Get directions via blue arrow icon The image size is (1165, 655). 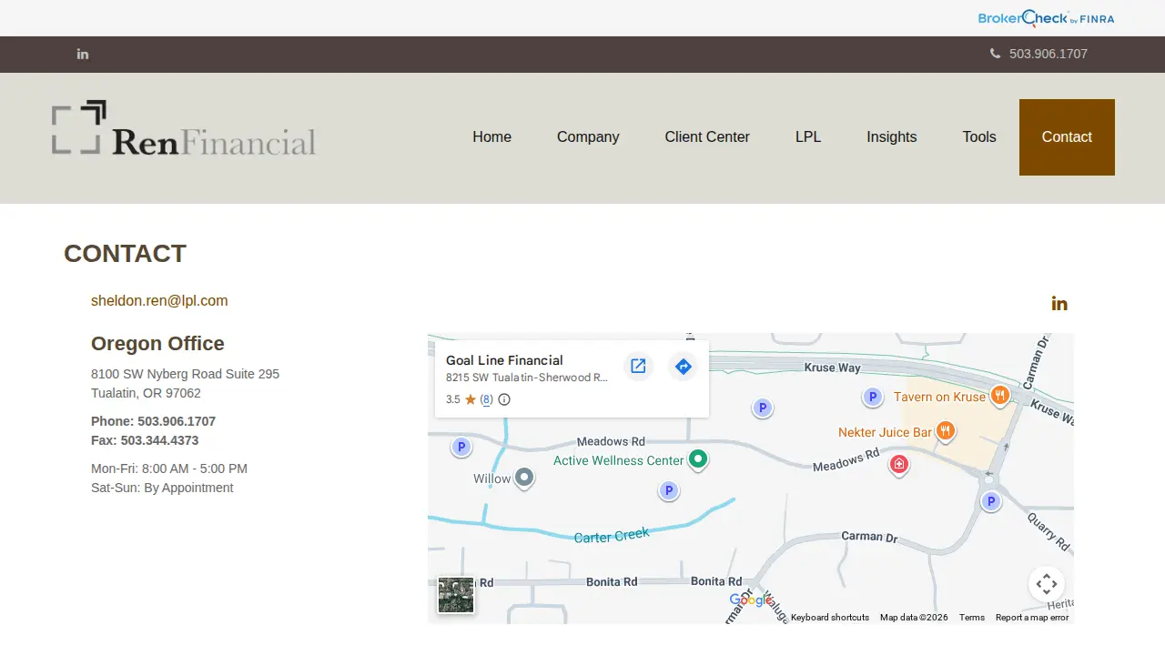tap(683, 367)
